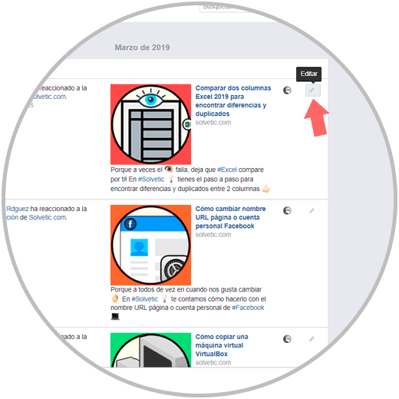Screen dimensions: 399x399
Task: Open the 'Comparar dos columnas Excel 2019' link
Action: click(233, 101)
